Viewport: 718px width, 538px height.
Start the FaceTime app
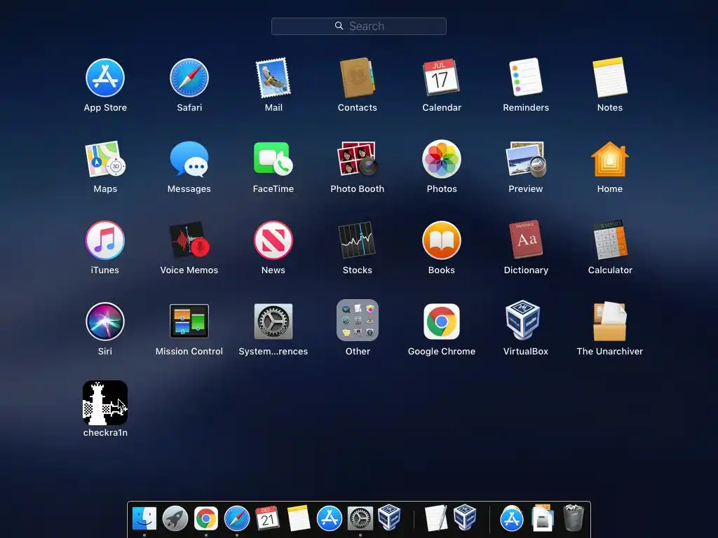273,158
